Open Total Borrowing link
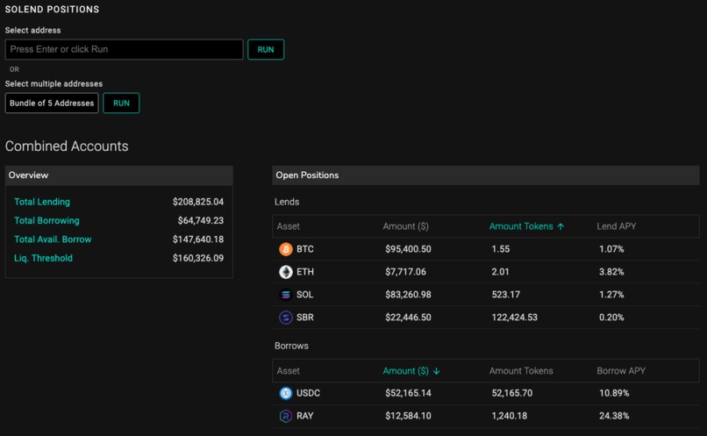 (46, 220)
